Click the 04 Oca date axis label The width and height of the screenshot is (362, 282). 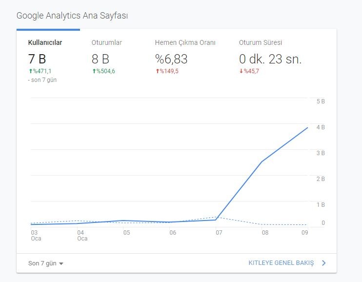(82, 235)
